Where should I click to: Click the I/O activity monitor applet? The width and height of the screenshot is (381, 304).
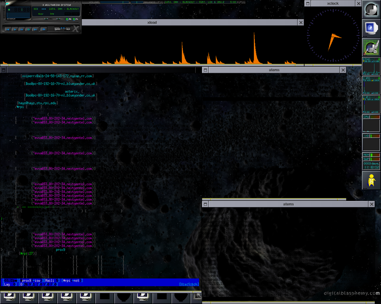coord(371,142)
